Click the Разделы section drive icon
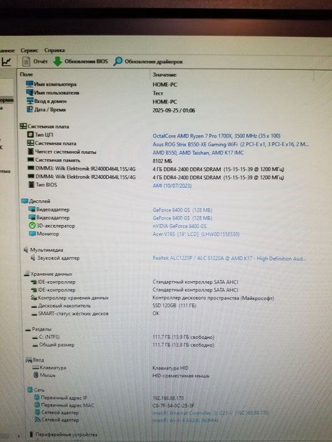Viewport: 332px width, 442px height. pyautogui.click(x=28, y=330)
